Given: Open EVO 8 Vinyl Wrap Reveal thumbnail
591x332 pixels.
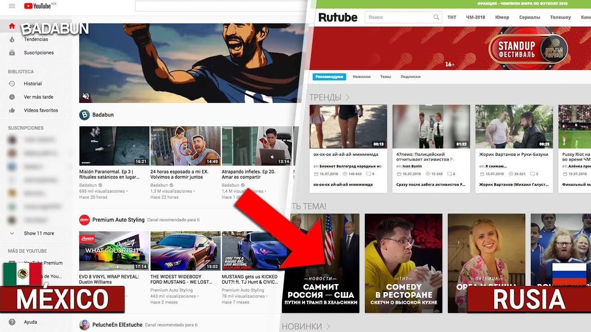Looking at the screenshot, I should (x=115, y=251).
